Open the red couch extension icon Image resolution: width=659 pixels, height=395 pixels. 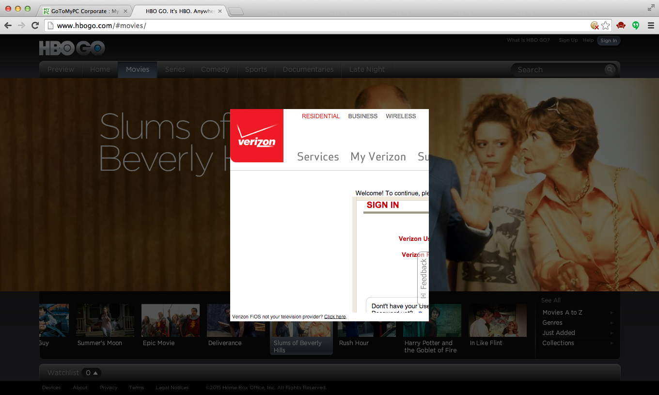point(621,26)
